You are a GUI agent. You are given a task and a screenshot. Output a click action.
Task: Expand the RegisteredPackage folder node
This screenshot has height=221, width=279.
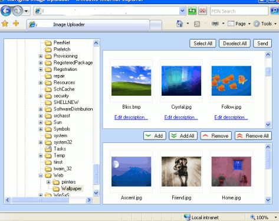[41, 63]
